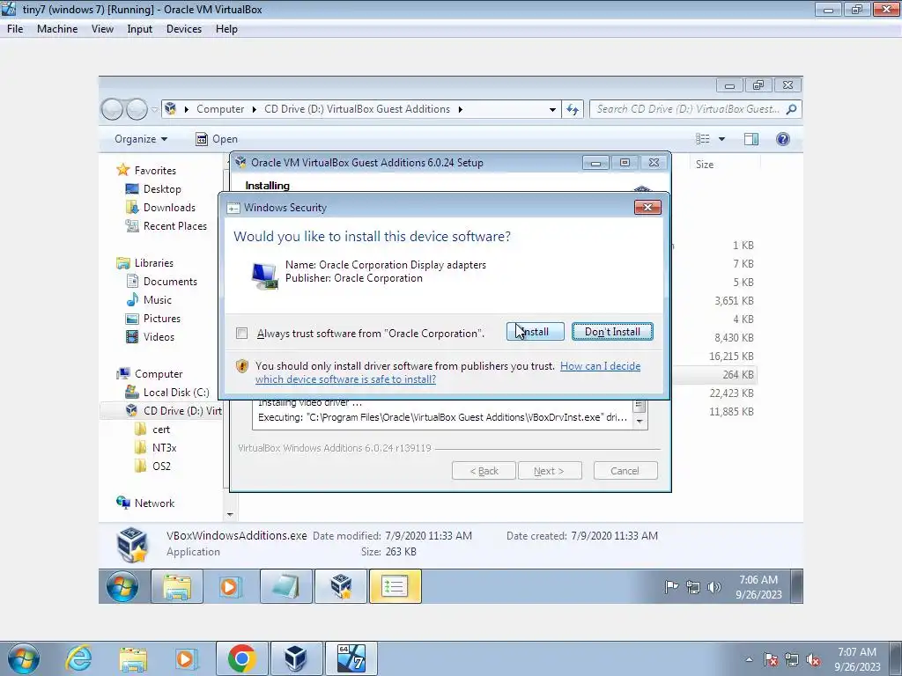Show hidden host tray icons arrow
This screenshot has height=676, width=902.
tap(749, 659)
